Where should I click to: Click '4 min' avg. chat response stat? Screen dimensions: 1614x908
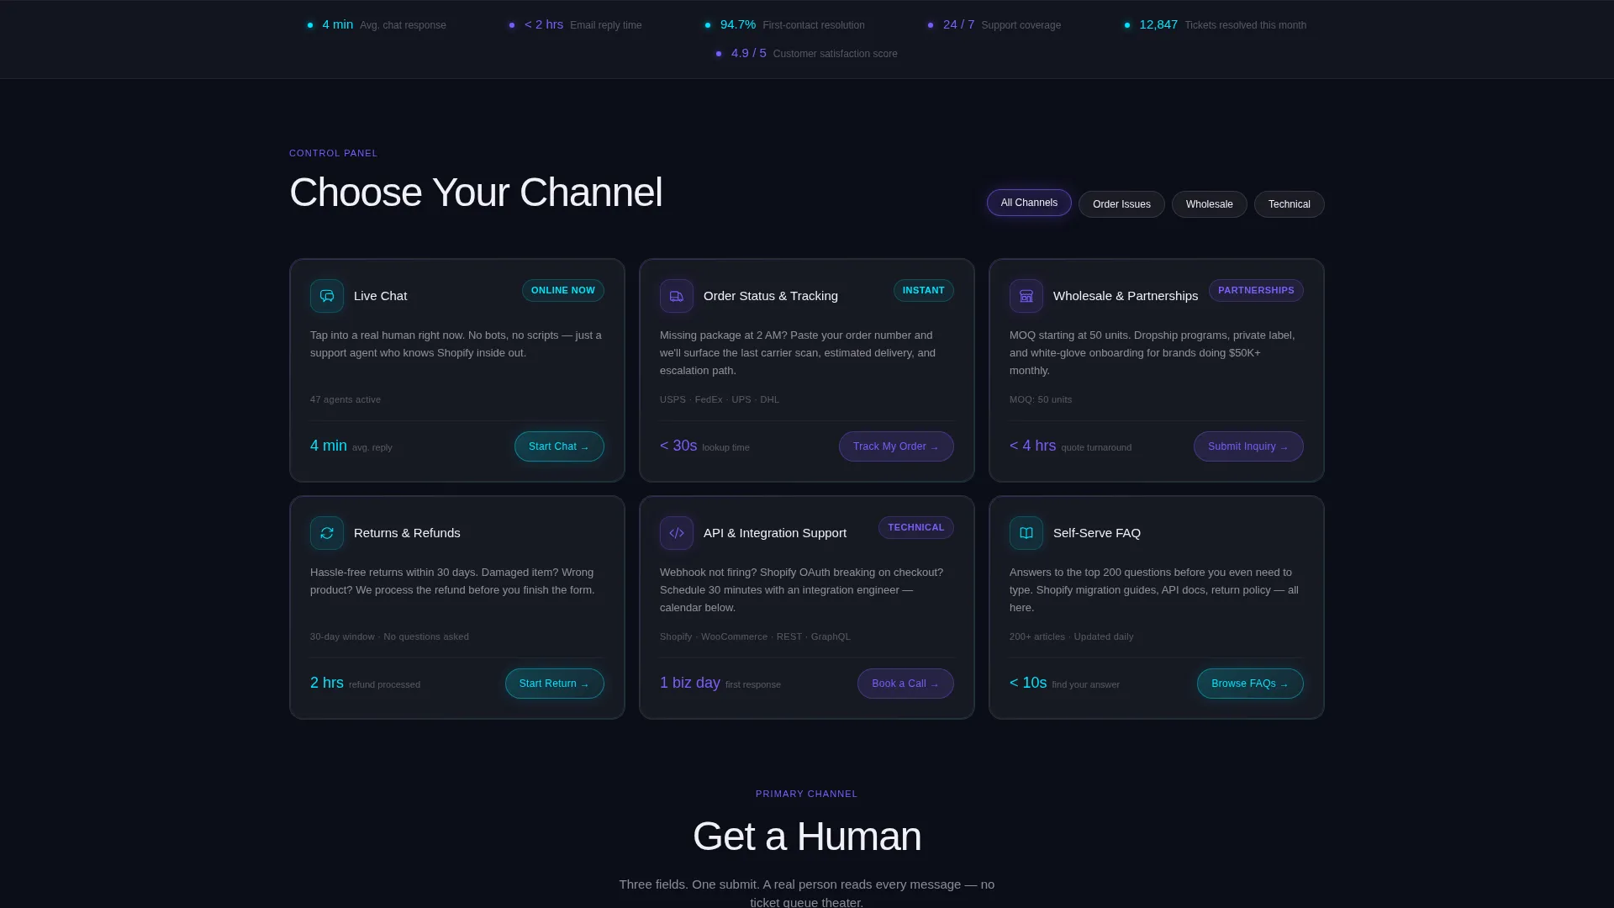(338, 24)
